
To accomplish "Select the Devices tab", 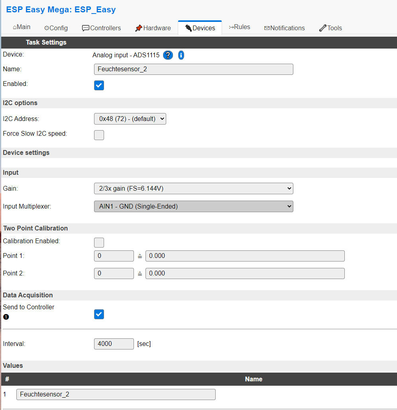I will point(200,28).
